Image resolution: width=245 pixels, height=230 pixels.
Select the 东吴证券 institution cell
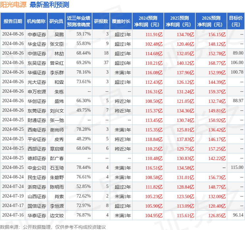[x=37, y=63]
